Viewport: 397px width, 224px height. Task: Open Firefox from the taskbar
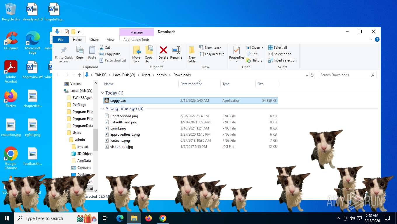tap(149, 218)
